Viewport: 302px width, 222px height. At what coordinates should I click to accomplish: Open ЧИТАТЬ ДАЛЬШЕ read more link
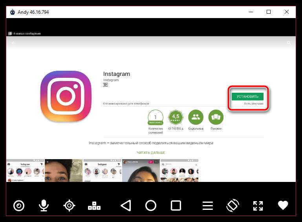(151, 152)
